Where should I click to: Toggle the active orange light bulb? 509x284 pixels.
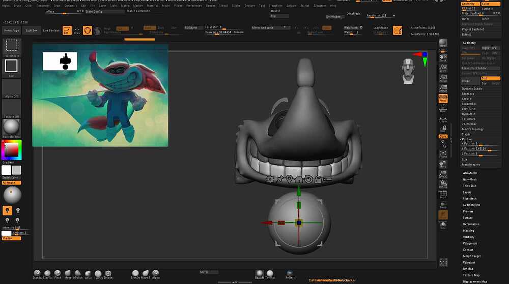tap(7, 210)
